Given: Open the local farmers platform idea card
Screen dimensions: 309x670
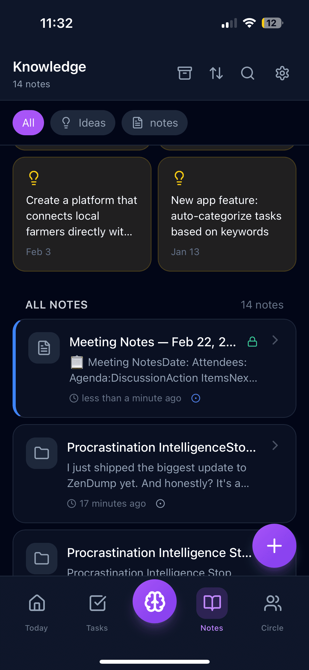Looking at the screenshot, I should click(82, 214).
